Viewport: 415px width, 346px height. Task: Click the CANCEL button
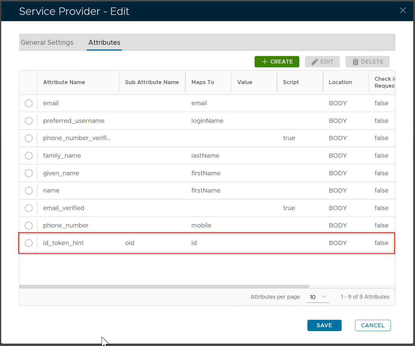tap(373, 325)
